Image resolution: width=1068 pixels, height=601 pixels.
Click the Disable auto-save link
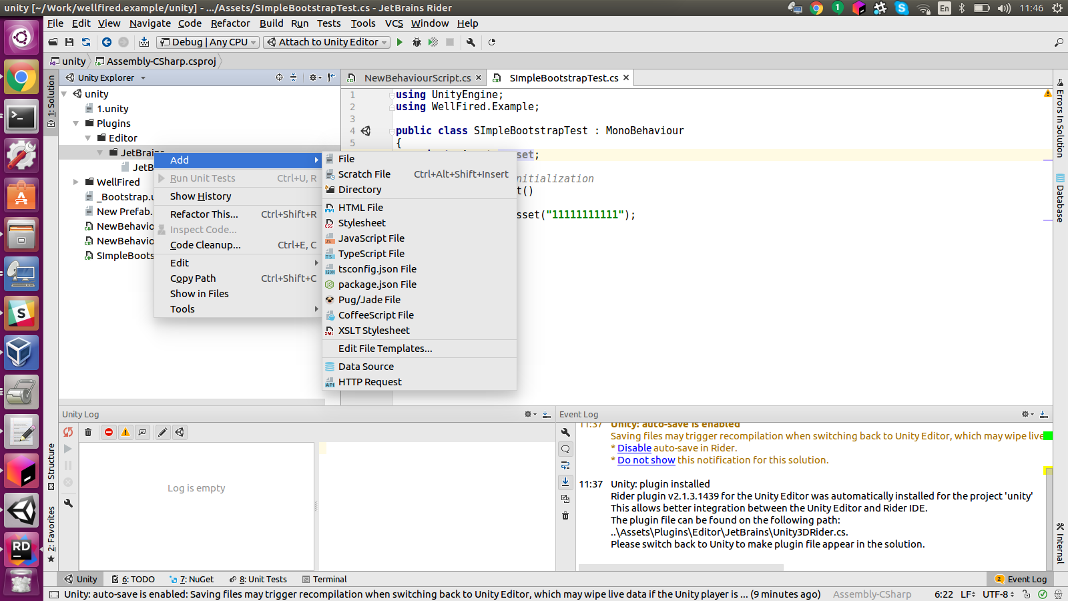[x=634, y=448]
